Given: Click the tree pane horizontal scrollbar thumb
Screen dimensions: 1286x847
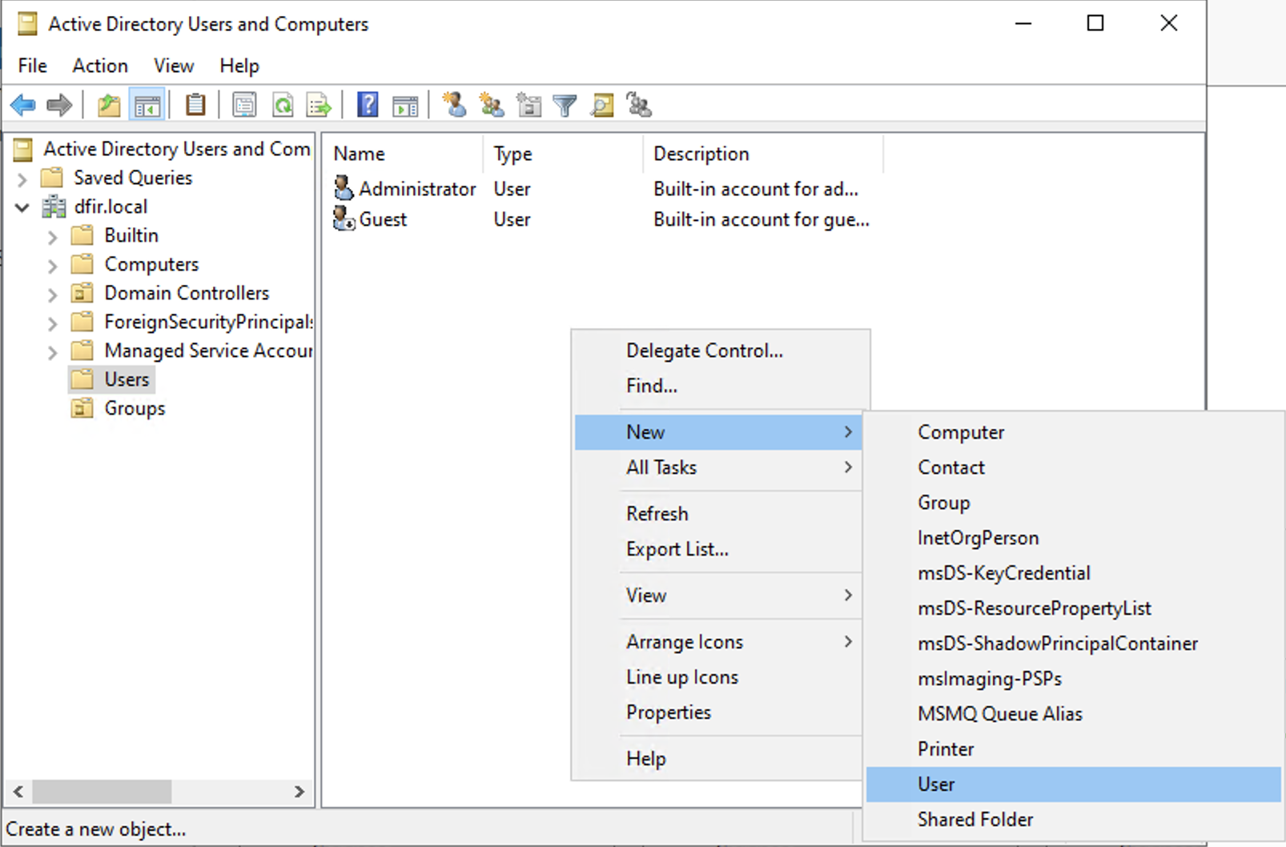Looking at the screenshot, I should (102, 792).
